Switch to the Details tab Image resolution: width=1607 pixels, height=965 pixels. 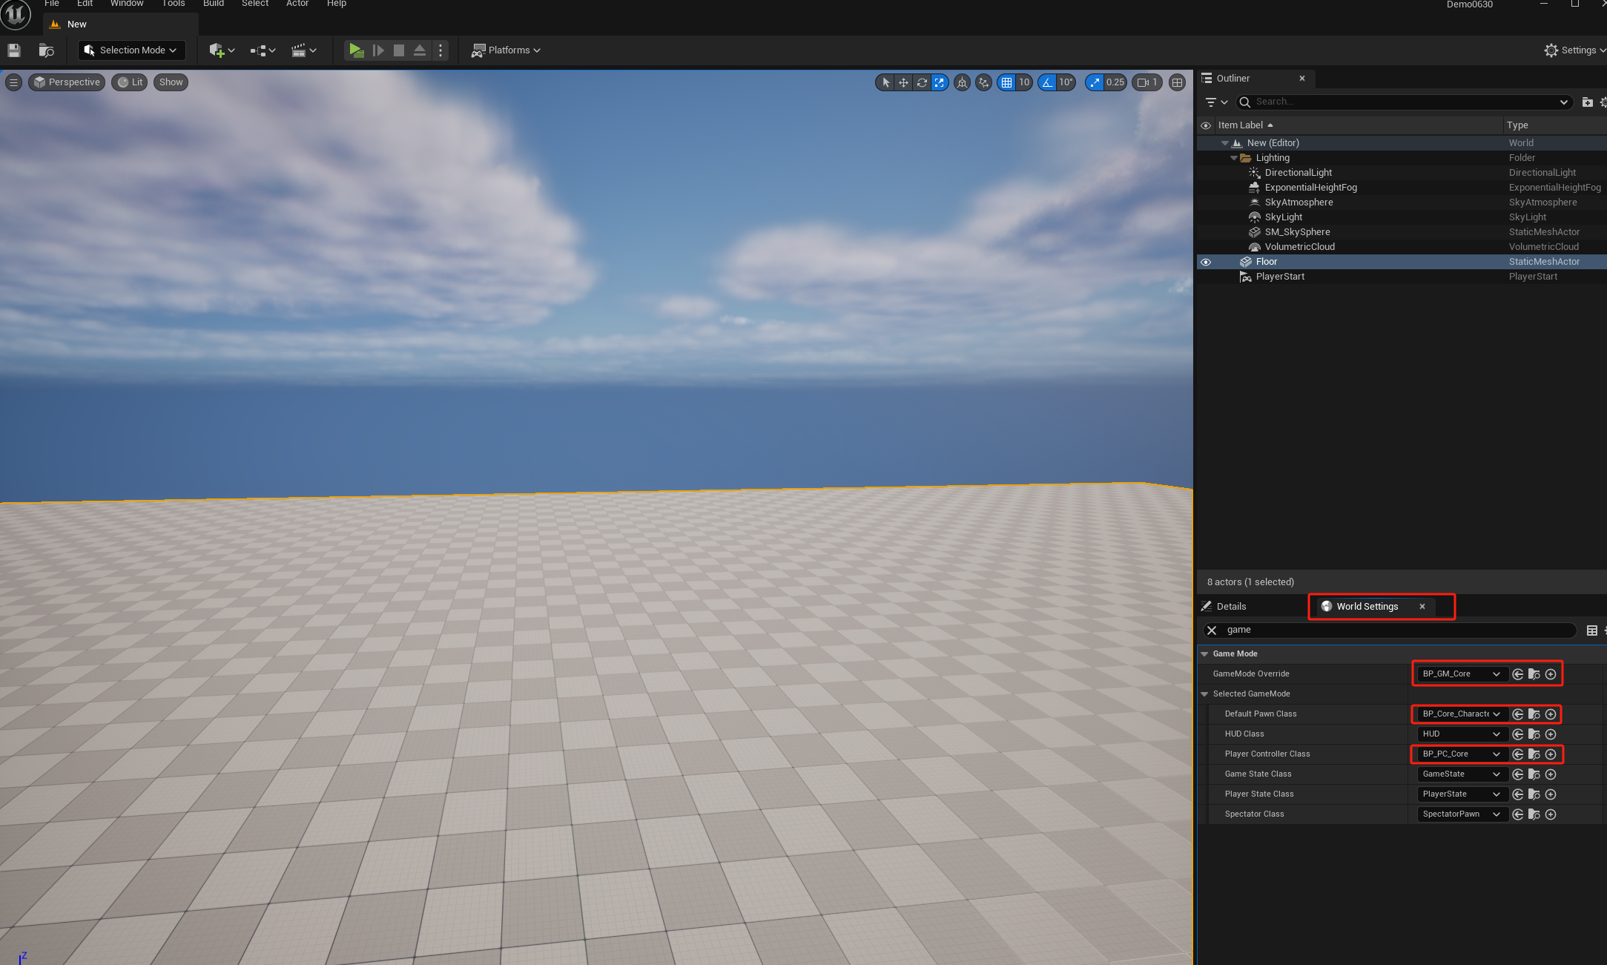(1230, 607)
